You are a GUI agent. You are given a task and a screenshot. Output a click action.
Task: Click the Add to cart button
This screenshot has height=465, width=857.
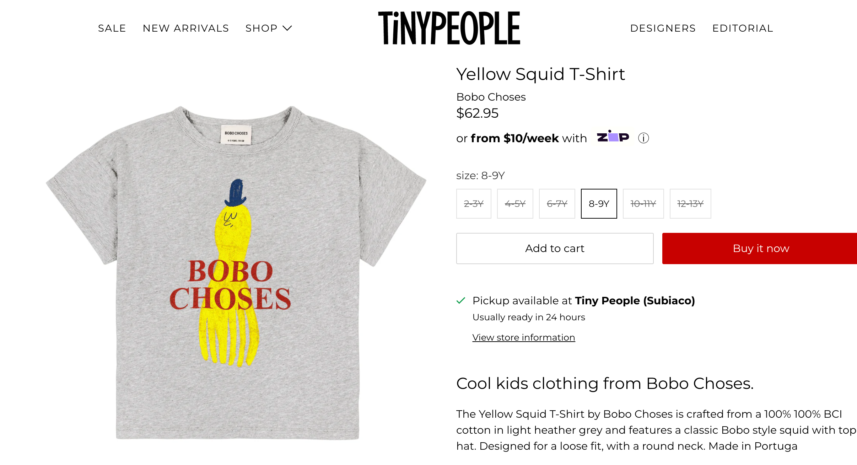(x=555, y=248)
